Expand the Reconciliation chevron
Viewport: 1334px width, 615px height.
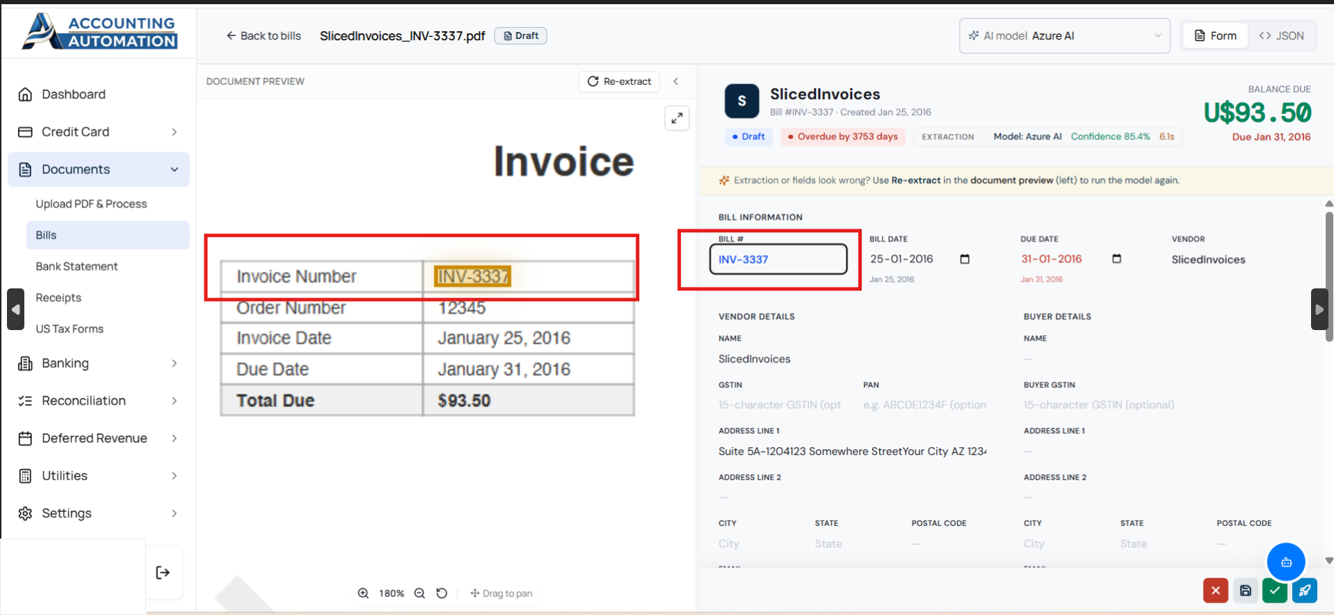pyautogui.click(x=174, y=401)
